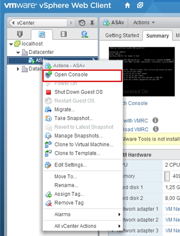Viewport: 180px width, 236px height.
Task: Click the Clone to Virtual Machine icon
Action: coord(48,144)
